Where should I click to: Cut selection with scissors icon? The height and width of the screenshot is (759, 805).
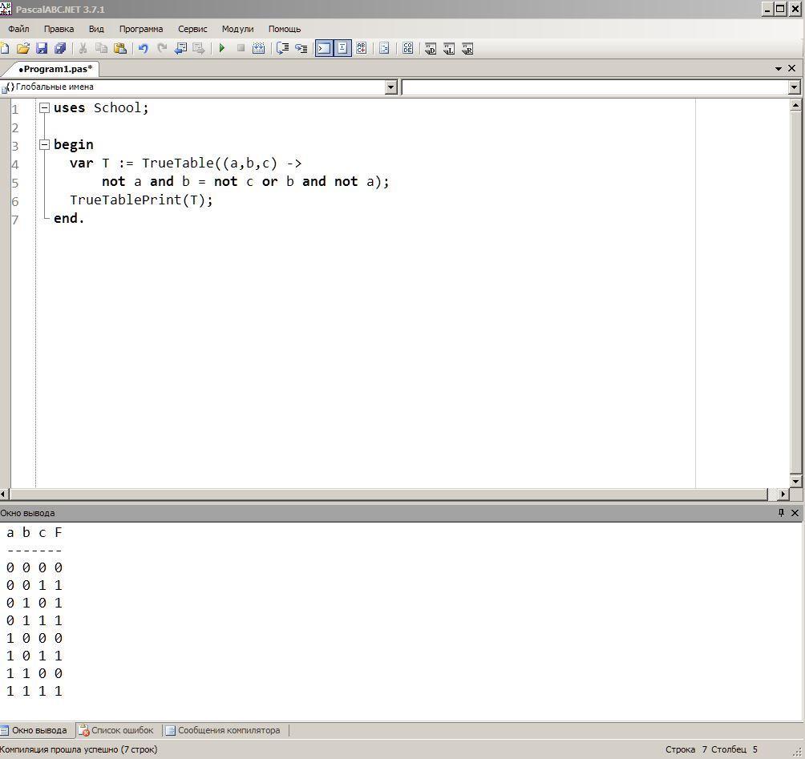pyautogui.click(x=83, y=49)
